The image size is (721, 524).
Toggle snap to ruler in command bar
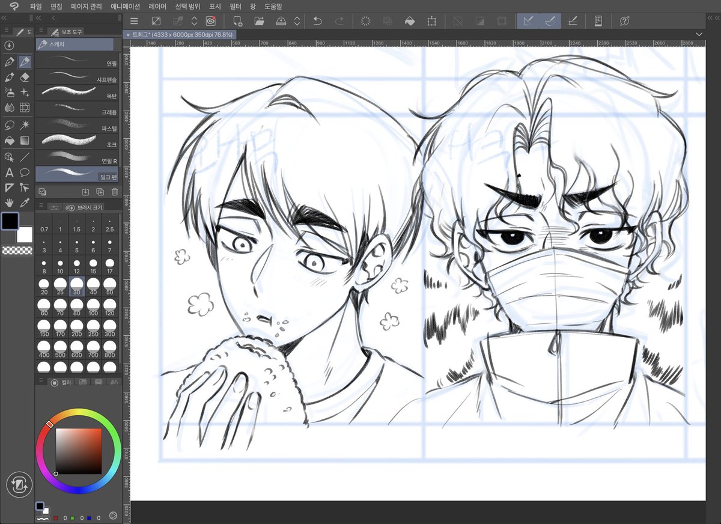click(x=528, y=21)
